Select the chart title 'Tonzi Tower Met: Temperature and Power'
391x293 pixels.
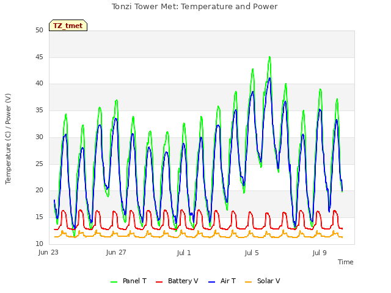[194, 7]
